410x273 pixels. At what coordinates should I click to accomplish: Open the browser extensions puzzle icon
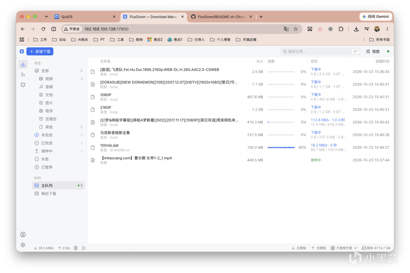pos(341,29)
